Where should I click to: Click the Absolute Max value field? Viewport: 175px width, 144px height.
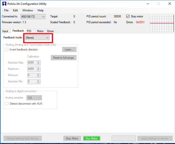(x=32, y=62)
